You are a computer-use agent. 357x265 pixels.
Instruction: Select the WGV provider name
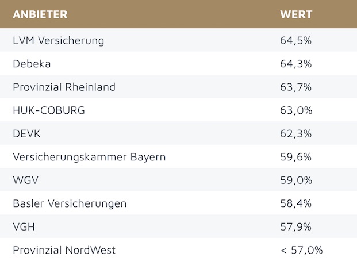[x=26, y=180]
